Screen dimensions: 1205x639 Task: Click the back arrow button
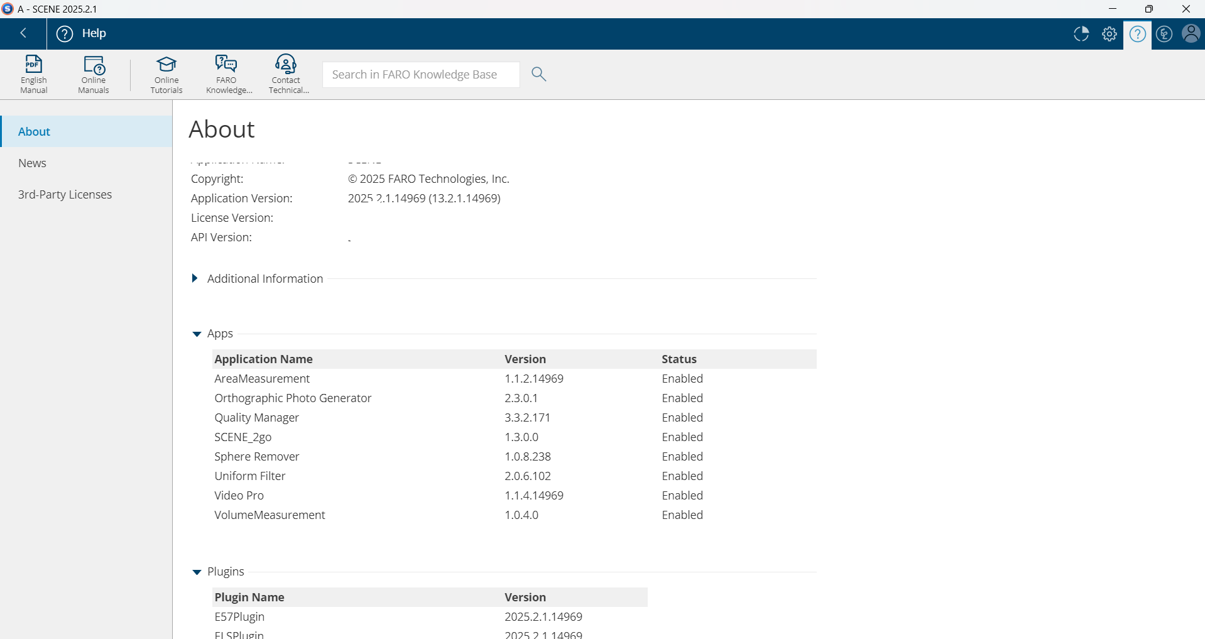click(x=23, y=33)
